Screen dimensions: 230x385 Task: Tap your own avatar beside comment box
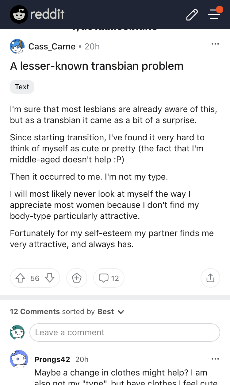click(17, 332)
